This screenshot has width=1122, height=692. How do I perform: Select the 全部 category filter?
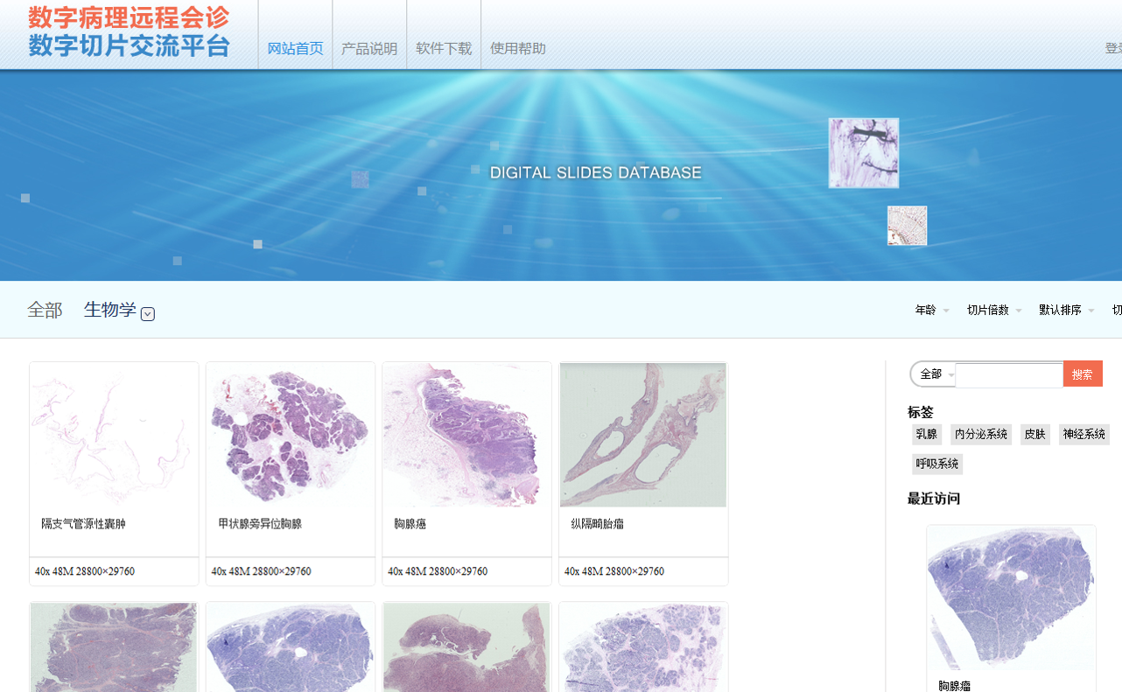45,310
